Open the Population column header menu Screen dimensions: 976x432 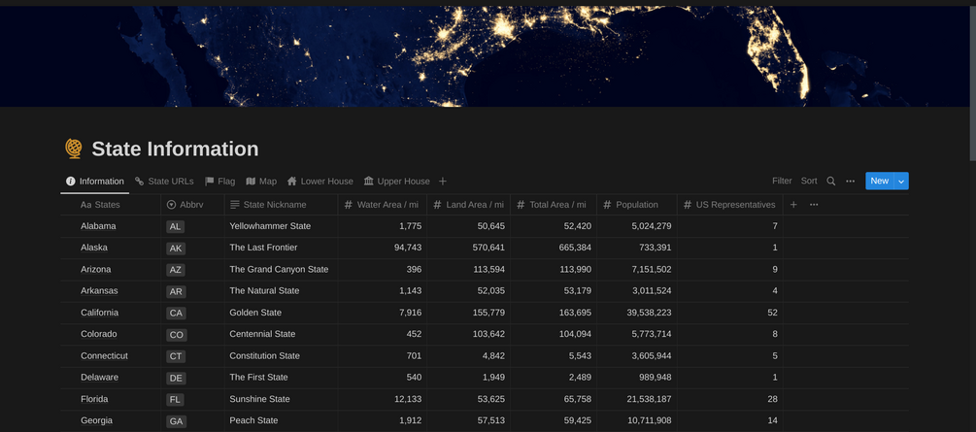(637, 205)
